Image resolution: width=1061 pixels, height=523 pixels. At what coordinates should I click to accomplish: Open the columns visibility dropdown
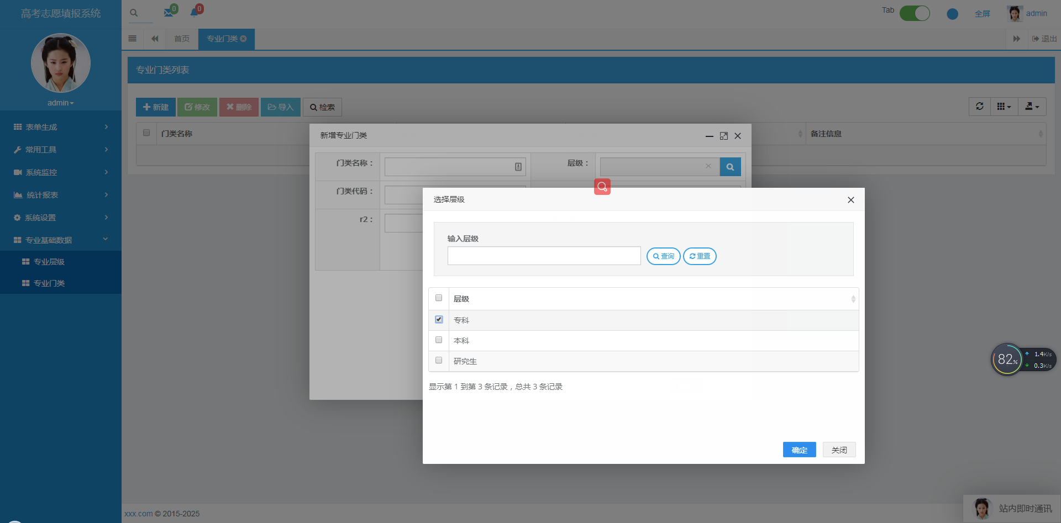[1004, 106]
